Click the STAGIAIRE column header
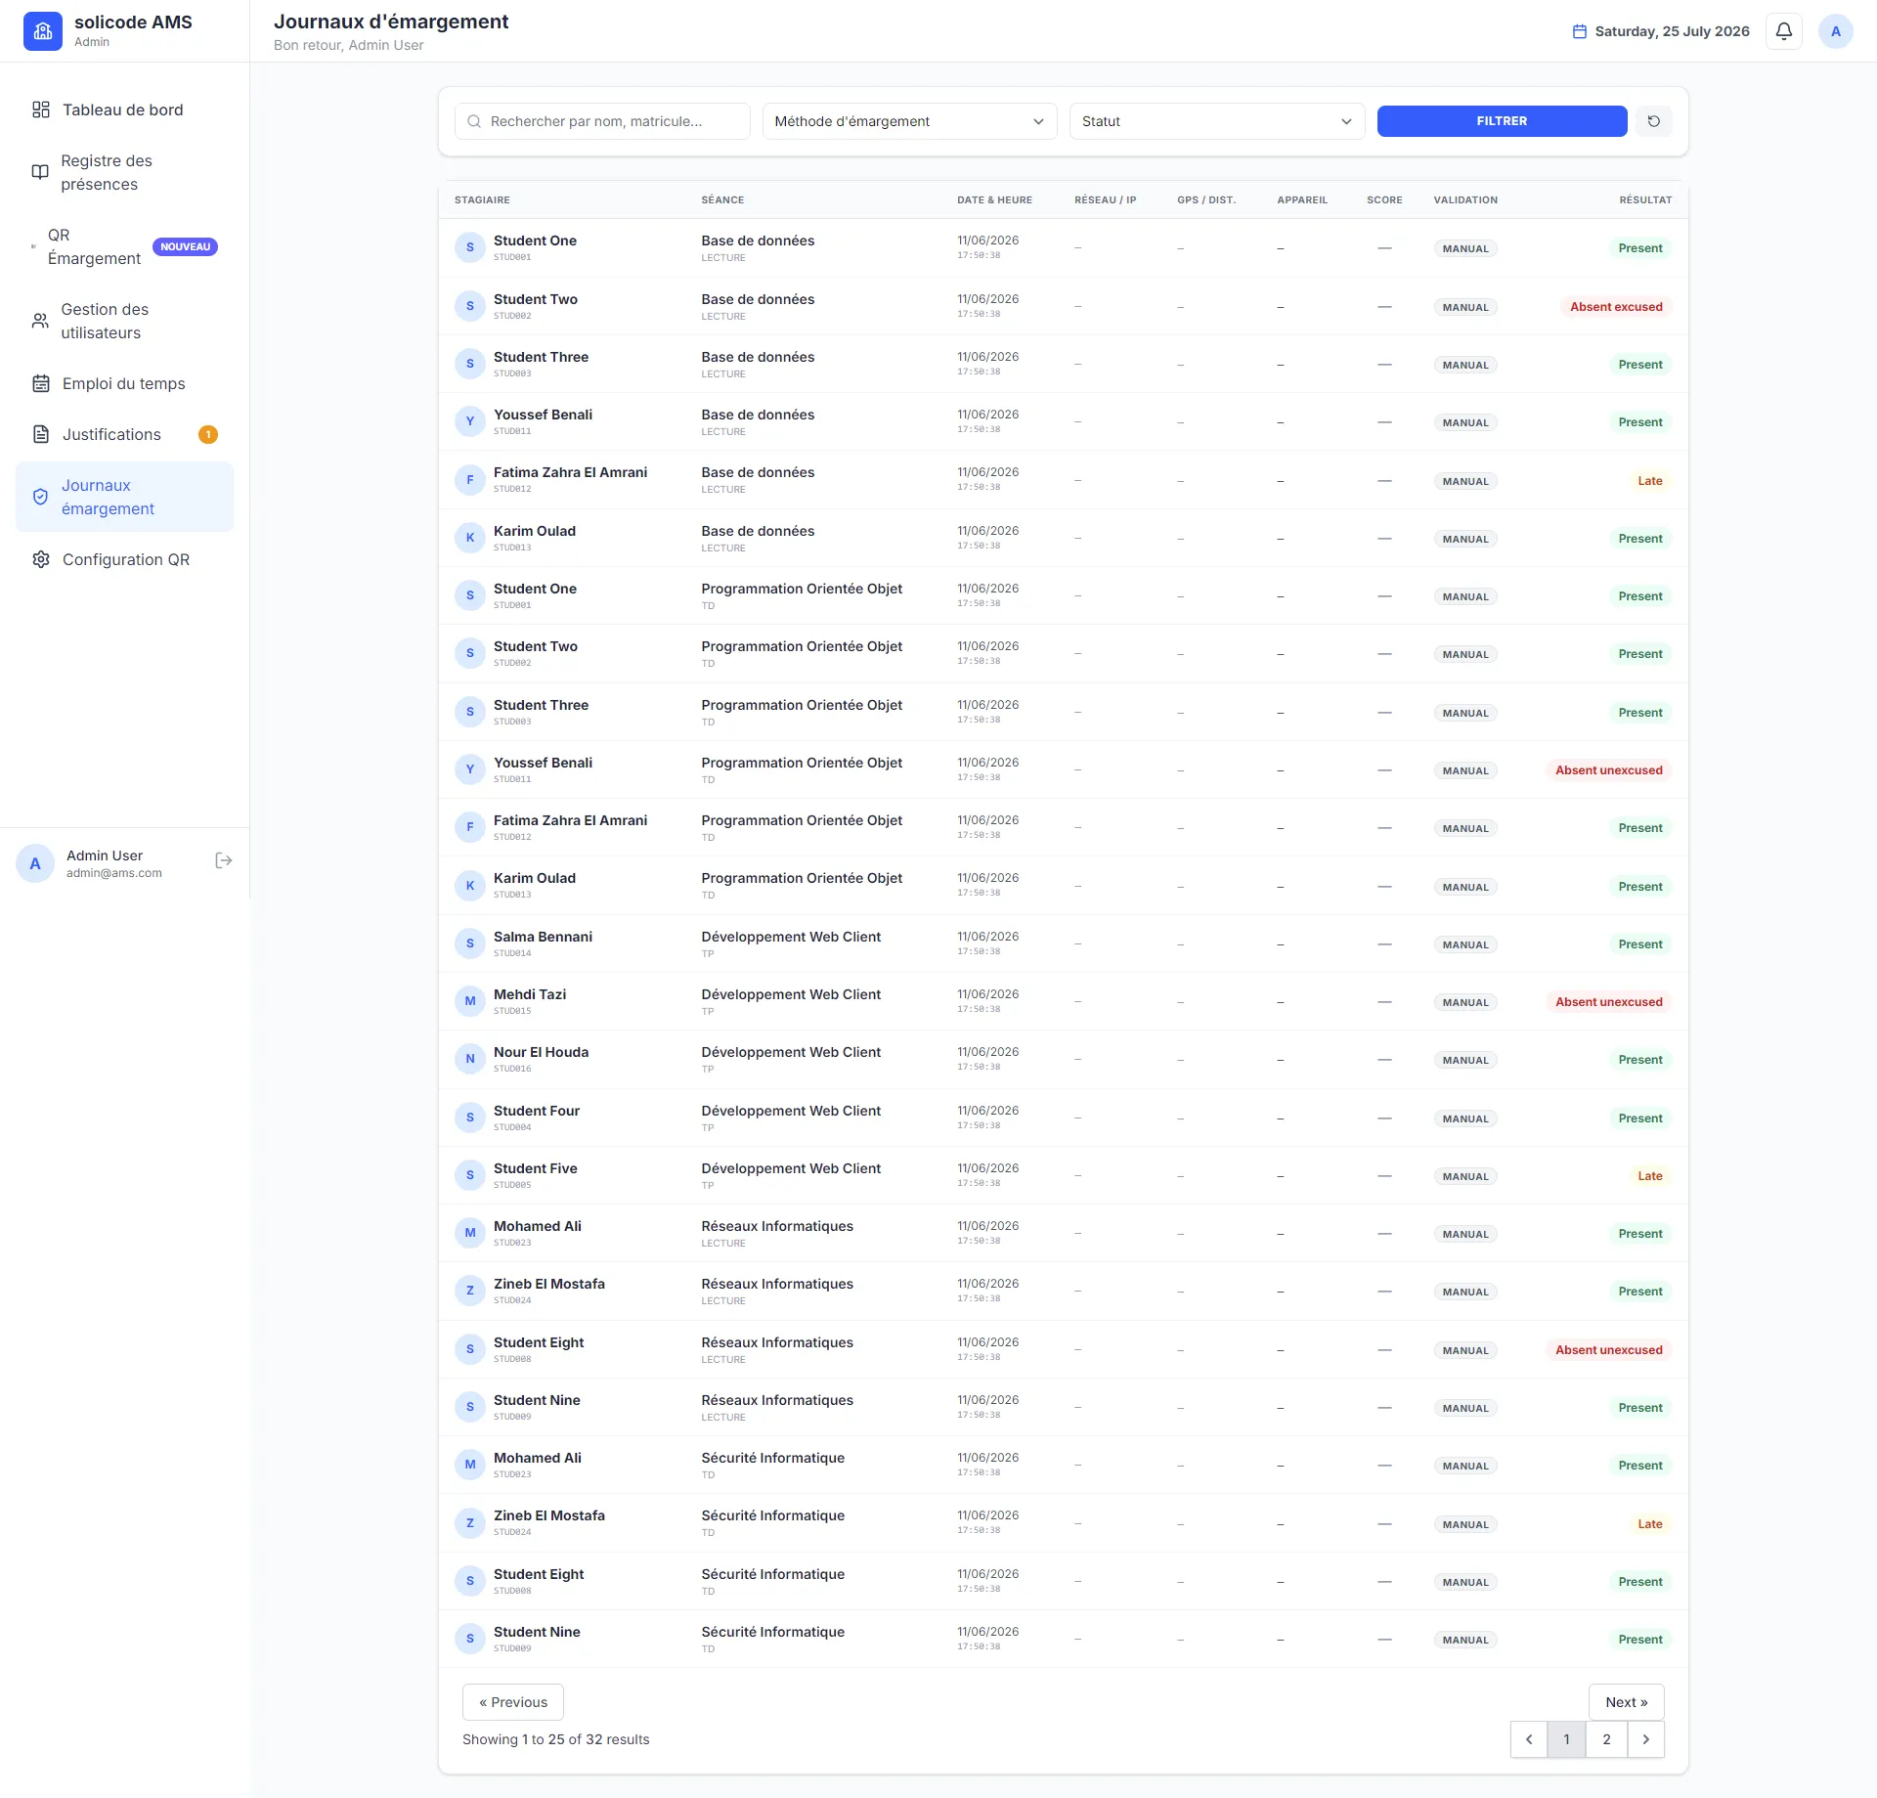This screenshot has height=1798, width=1877. [482, 199]
